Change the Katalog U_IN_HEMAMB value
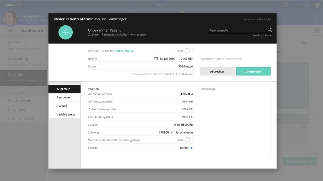This screenshot has height=181, width=323. click(x=183, y=125)
